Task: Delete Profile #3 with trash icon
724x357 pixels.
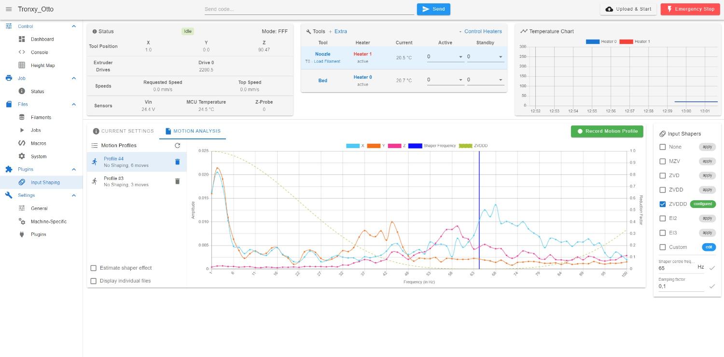Action: tap(177, 181)
